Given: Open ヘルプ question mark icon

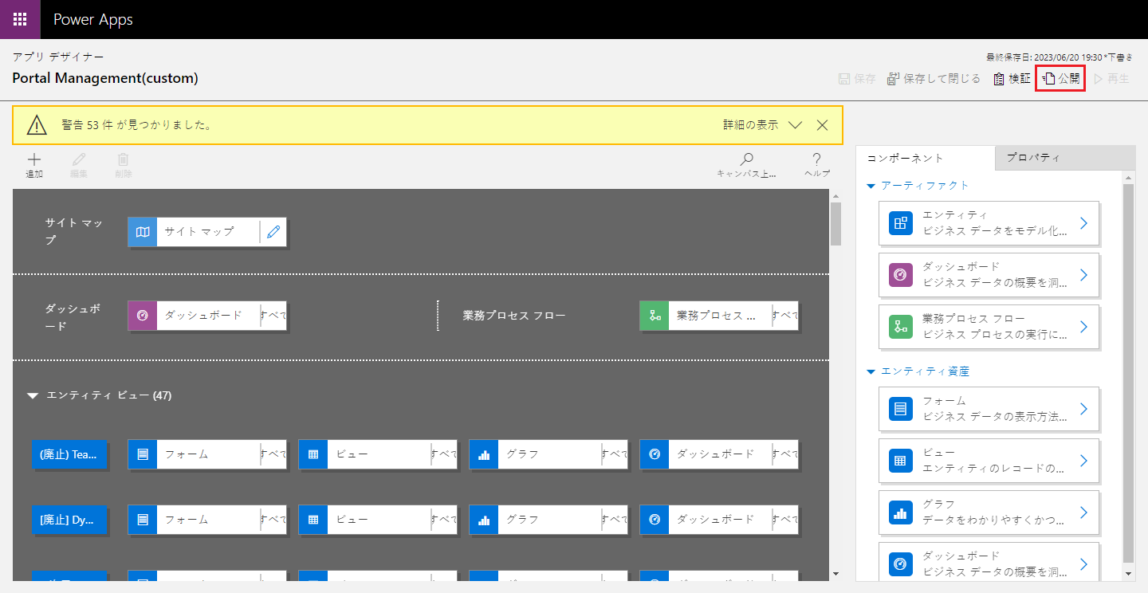Looking at the screenshot, I should [816, 159].
